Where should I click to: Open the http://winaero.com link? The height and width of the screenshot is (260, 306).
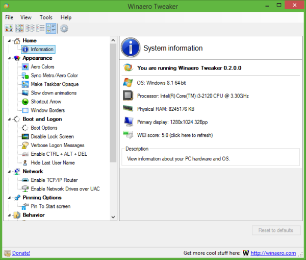click(273, 253)
